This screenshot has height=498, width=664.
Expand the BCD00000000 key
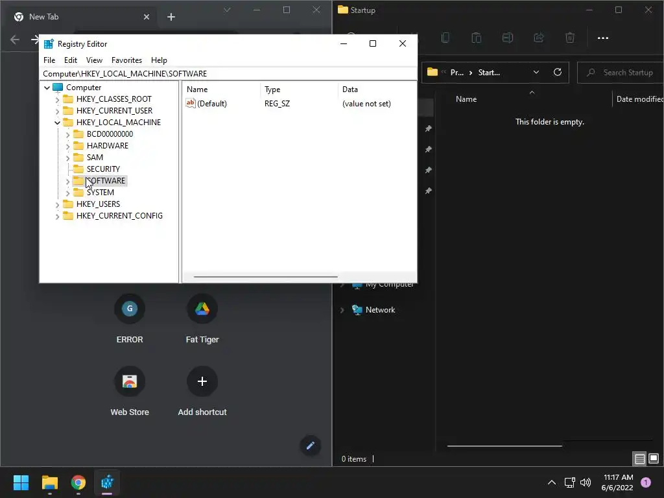coord(67,135)
